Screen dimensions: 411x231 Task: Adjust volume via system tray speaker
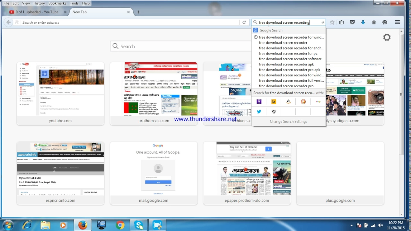pyautogui.click(x=381, y=225)
